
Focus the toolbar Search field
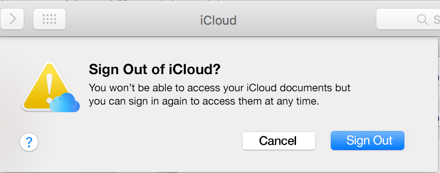[408, 19]
